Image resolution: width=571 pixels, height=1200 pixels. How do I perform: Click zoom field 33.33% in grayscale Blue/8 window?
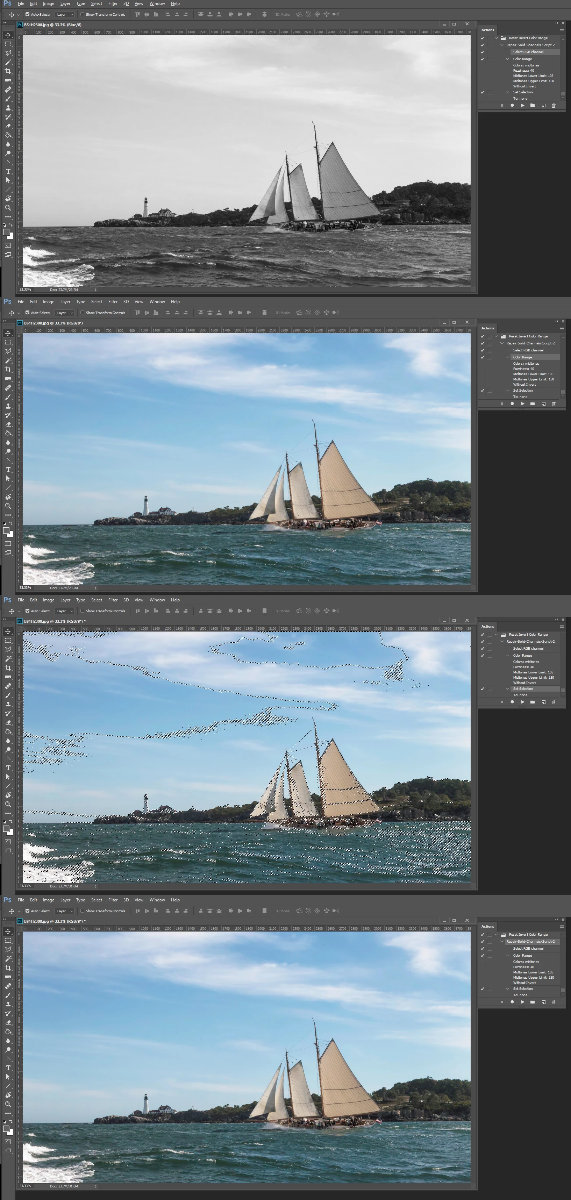[25, 289]
